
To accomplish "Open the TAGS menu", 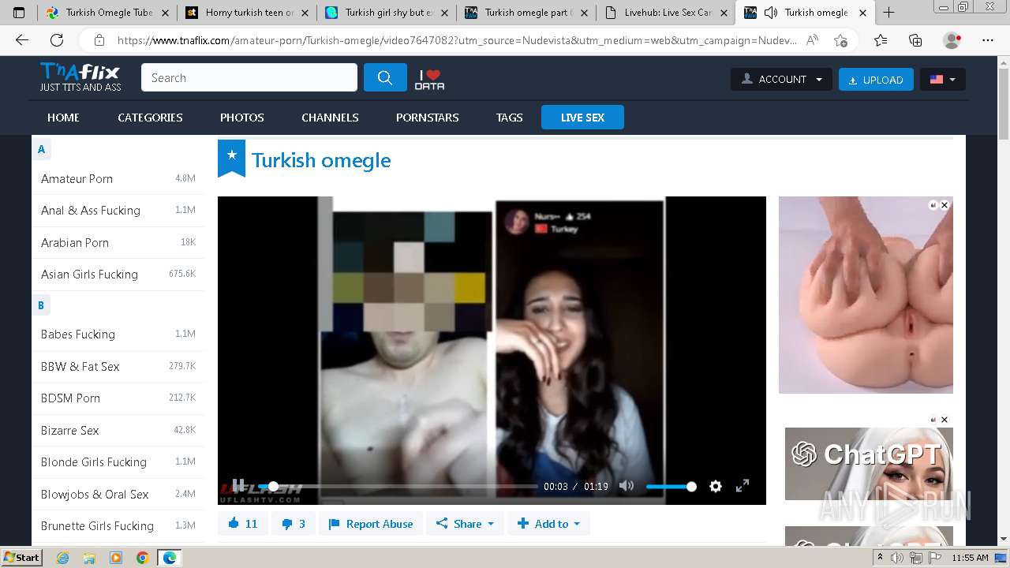I will click(509, 118).
